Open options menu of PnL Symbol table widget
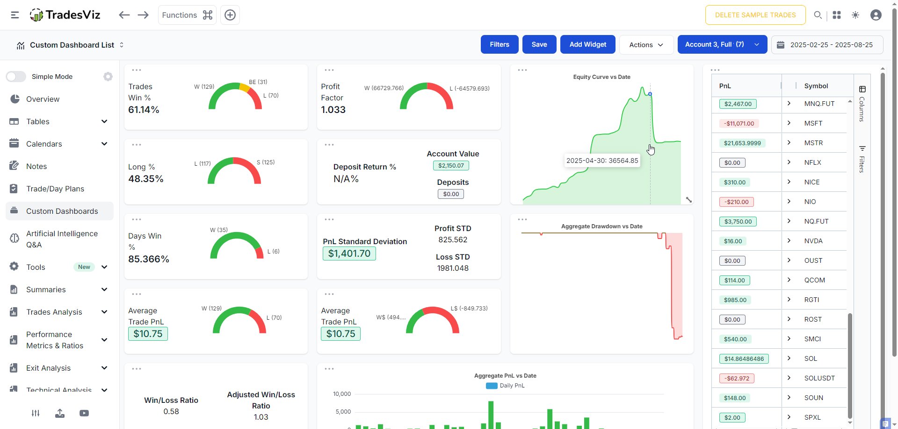898x429 pixels. pyautogui.click(x=715, y=70)
